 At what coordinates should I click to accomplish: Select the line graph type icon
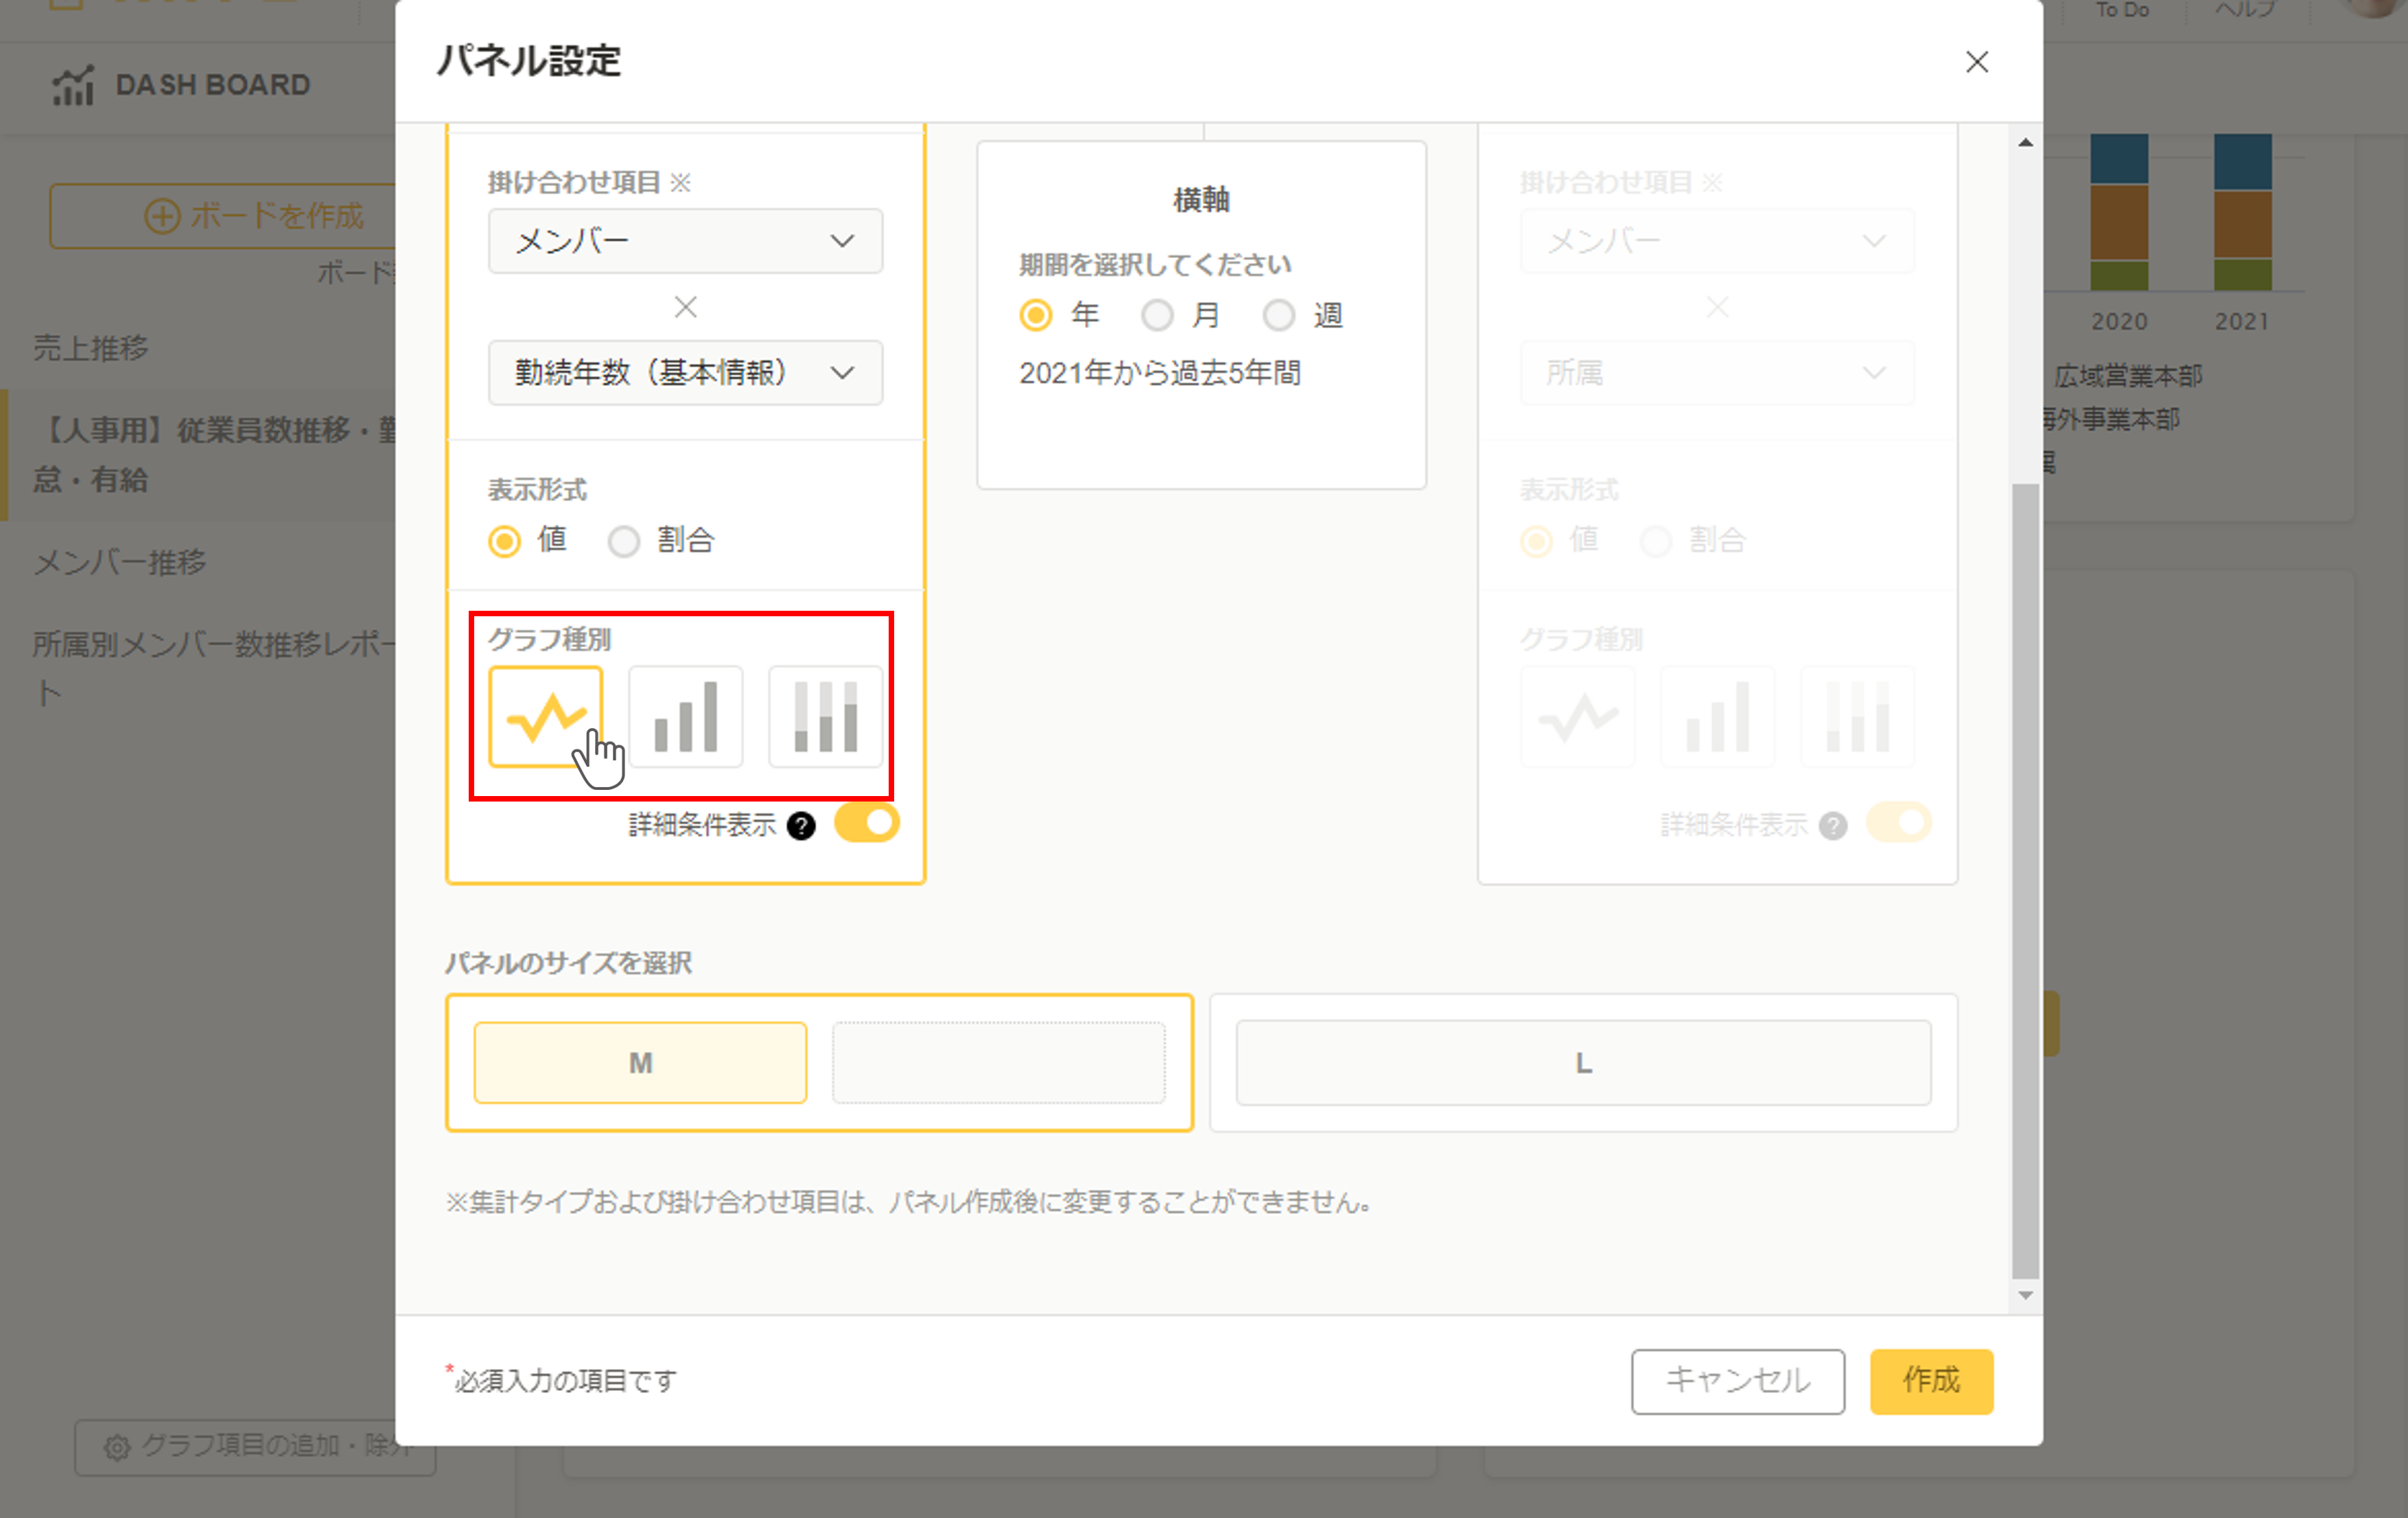pos(545,716)
